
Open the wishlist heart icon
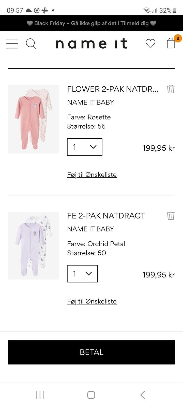[150, 43]
